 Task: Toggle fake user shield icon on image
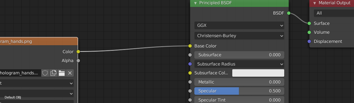click(45, 73)
